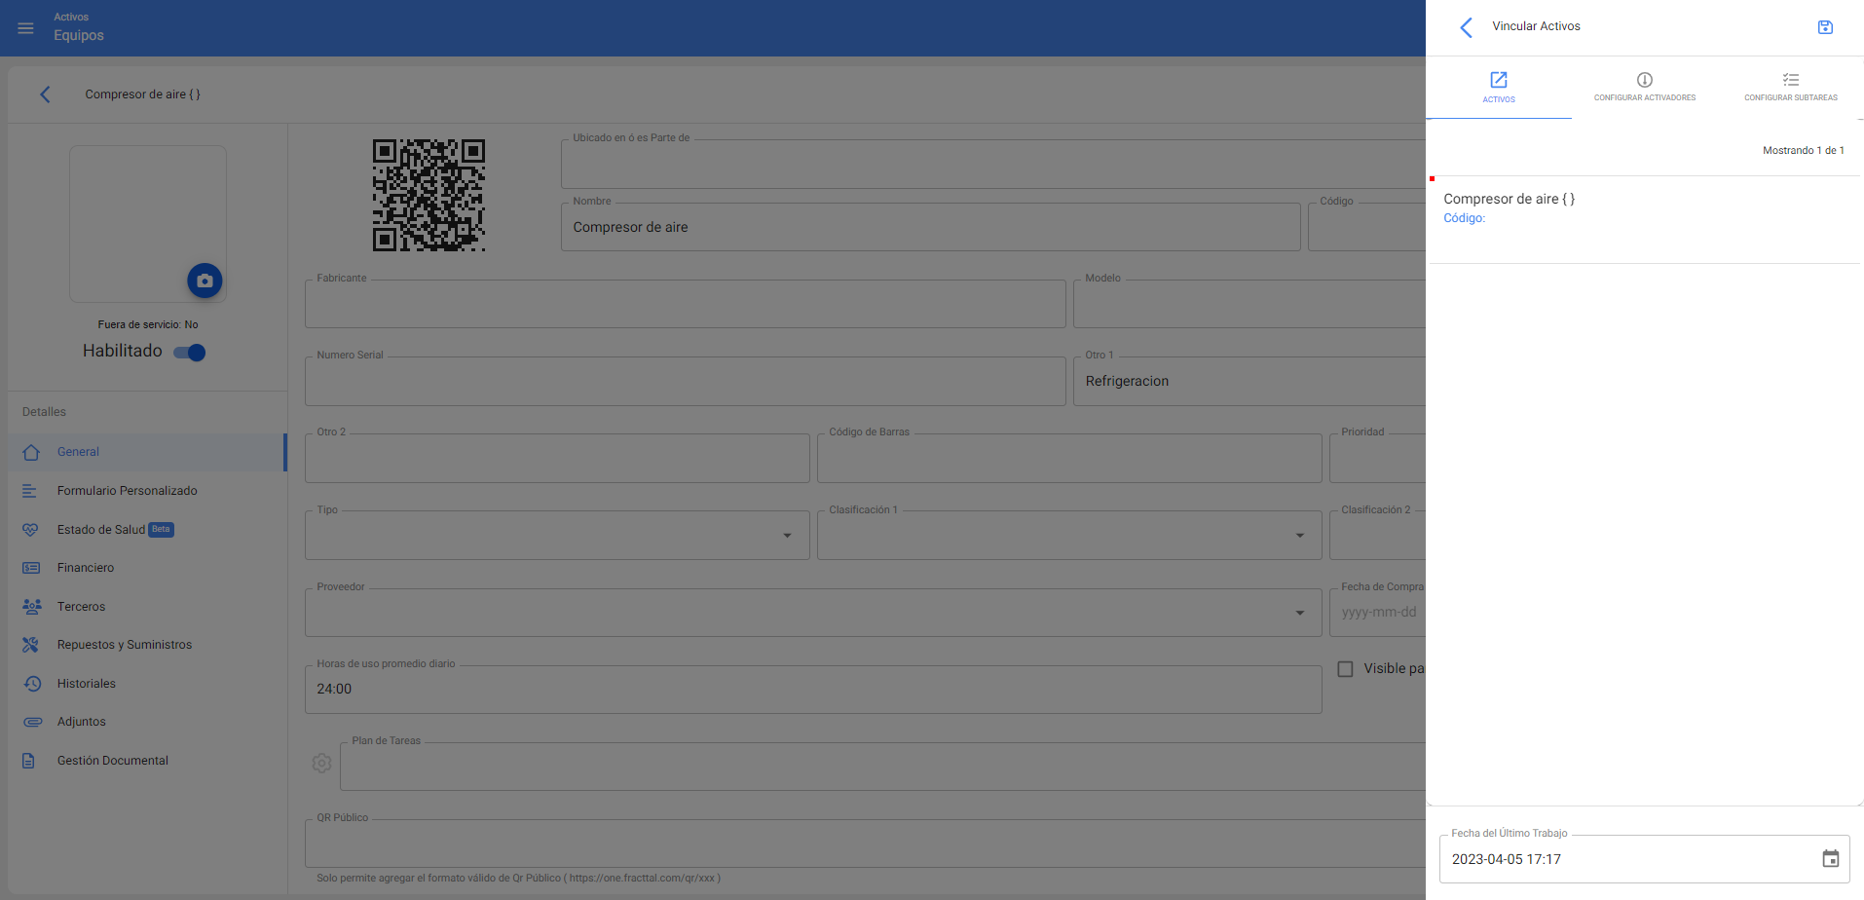This screenshot has height=900, width=1864.
Task: Open Historiales in the details sidebar
Action: tap(86, 684)
